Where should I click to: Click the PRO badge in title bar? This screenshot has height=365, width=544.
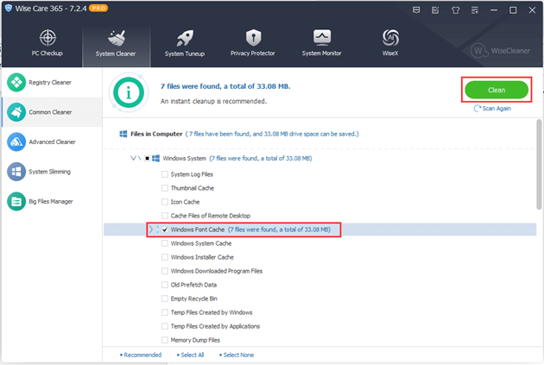pyautogui.click(x=98, y=8)
